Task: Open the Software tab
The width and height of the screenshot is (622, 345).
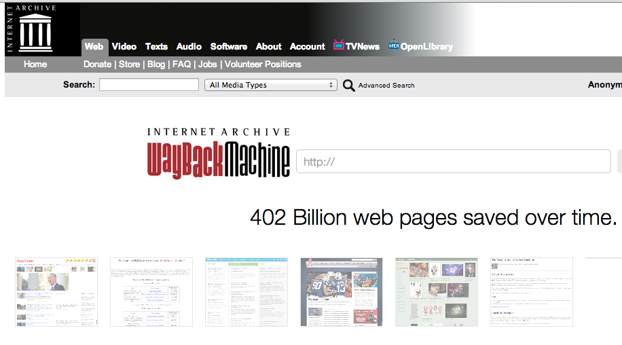Action: tap(228, 46)
